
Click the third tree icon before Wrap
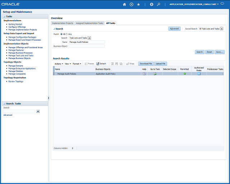[121, 64]
